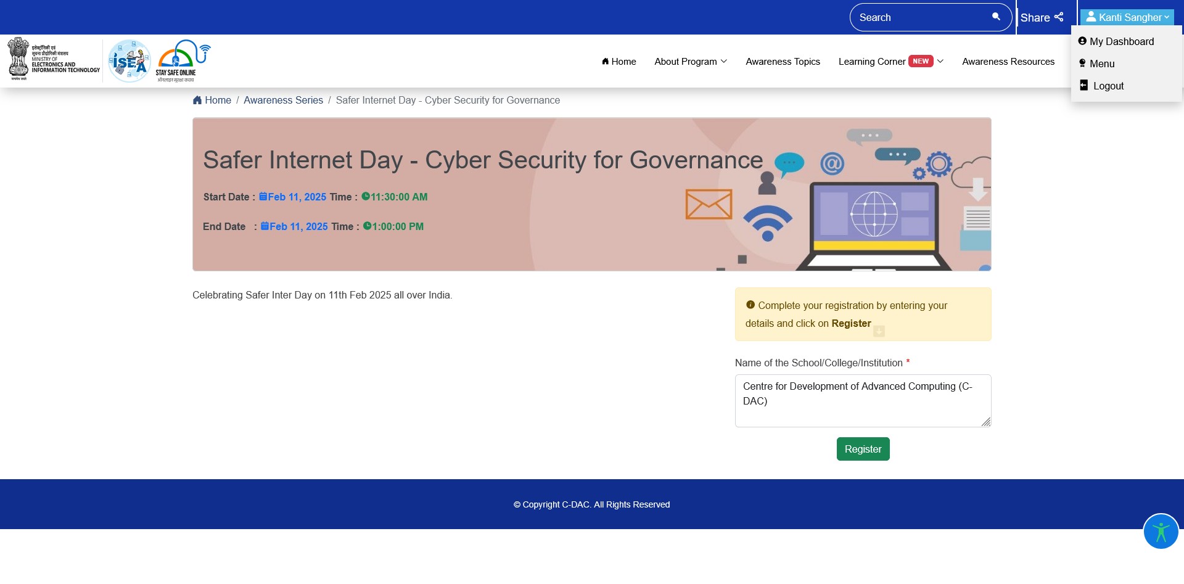
Task: Click the accessibility widget icon
Action: pyautogui.click(x=1161, y=531)
